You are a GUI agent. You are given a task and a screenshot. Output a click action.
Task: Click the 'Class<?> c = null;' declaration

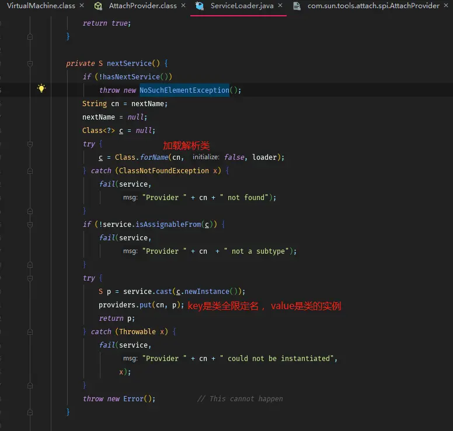pyautogui.click(x=119, y=131)
